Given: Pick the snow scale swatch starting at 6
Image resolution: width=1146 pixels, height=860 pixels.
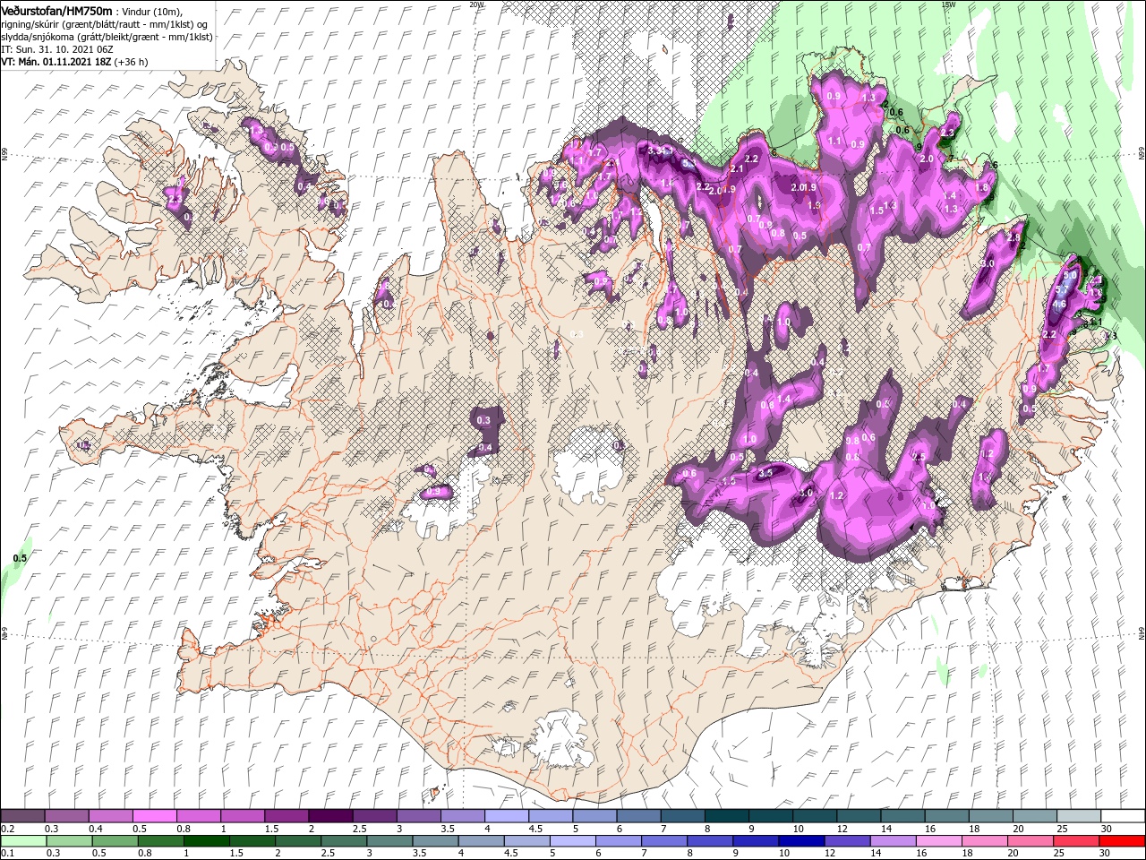Looking at the screenshot, I should coord(639,815).
